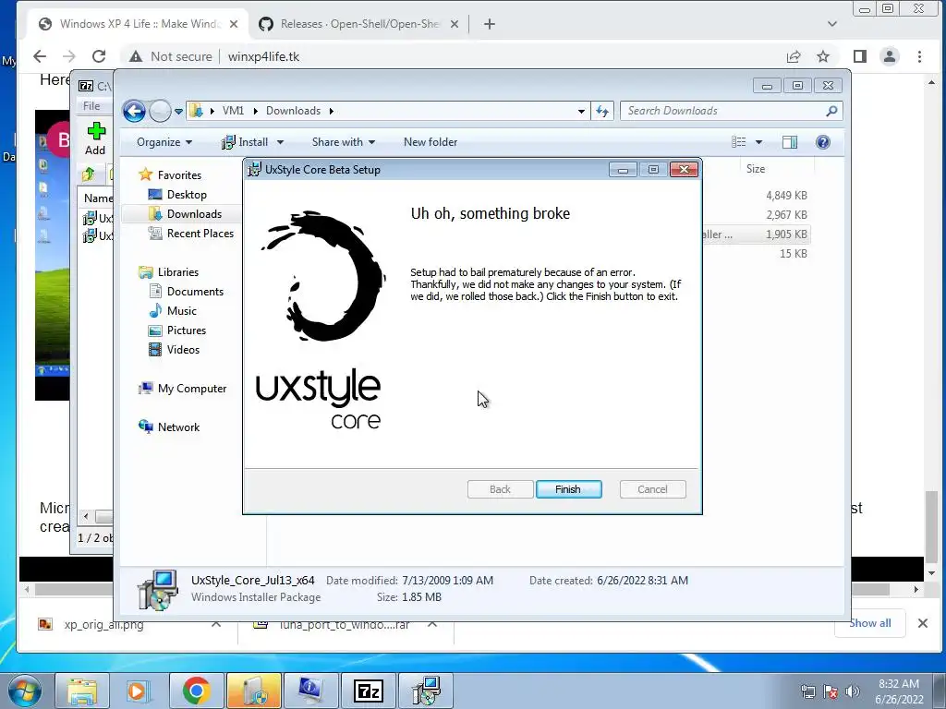The image size is (946, 709).
Task: Close the Chrome downloads bar
Action: pos(923,623)
